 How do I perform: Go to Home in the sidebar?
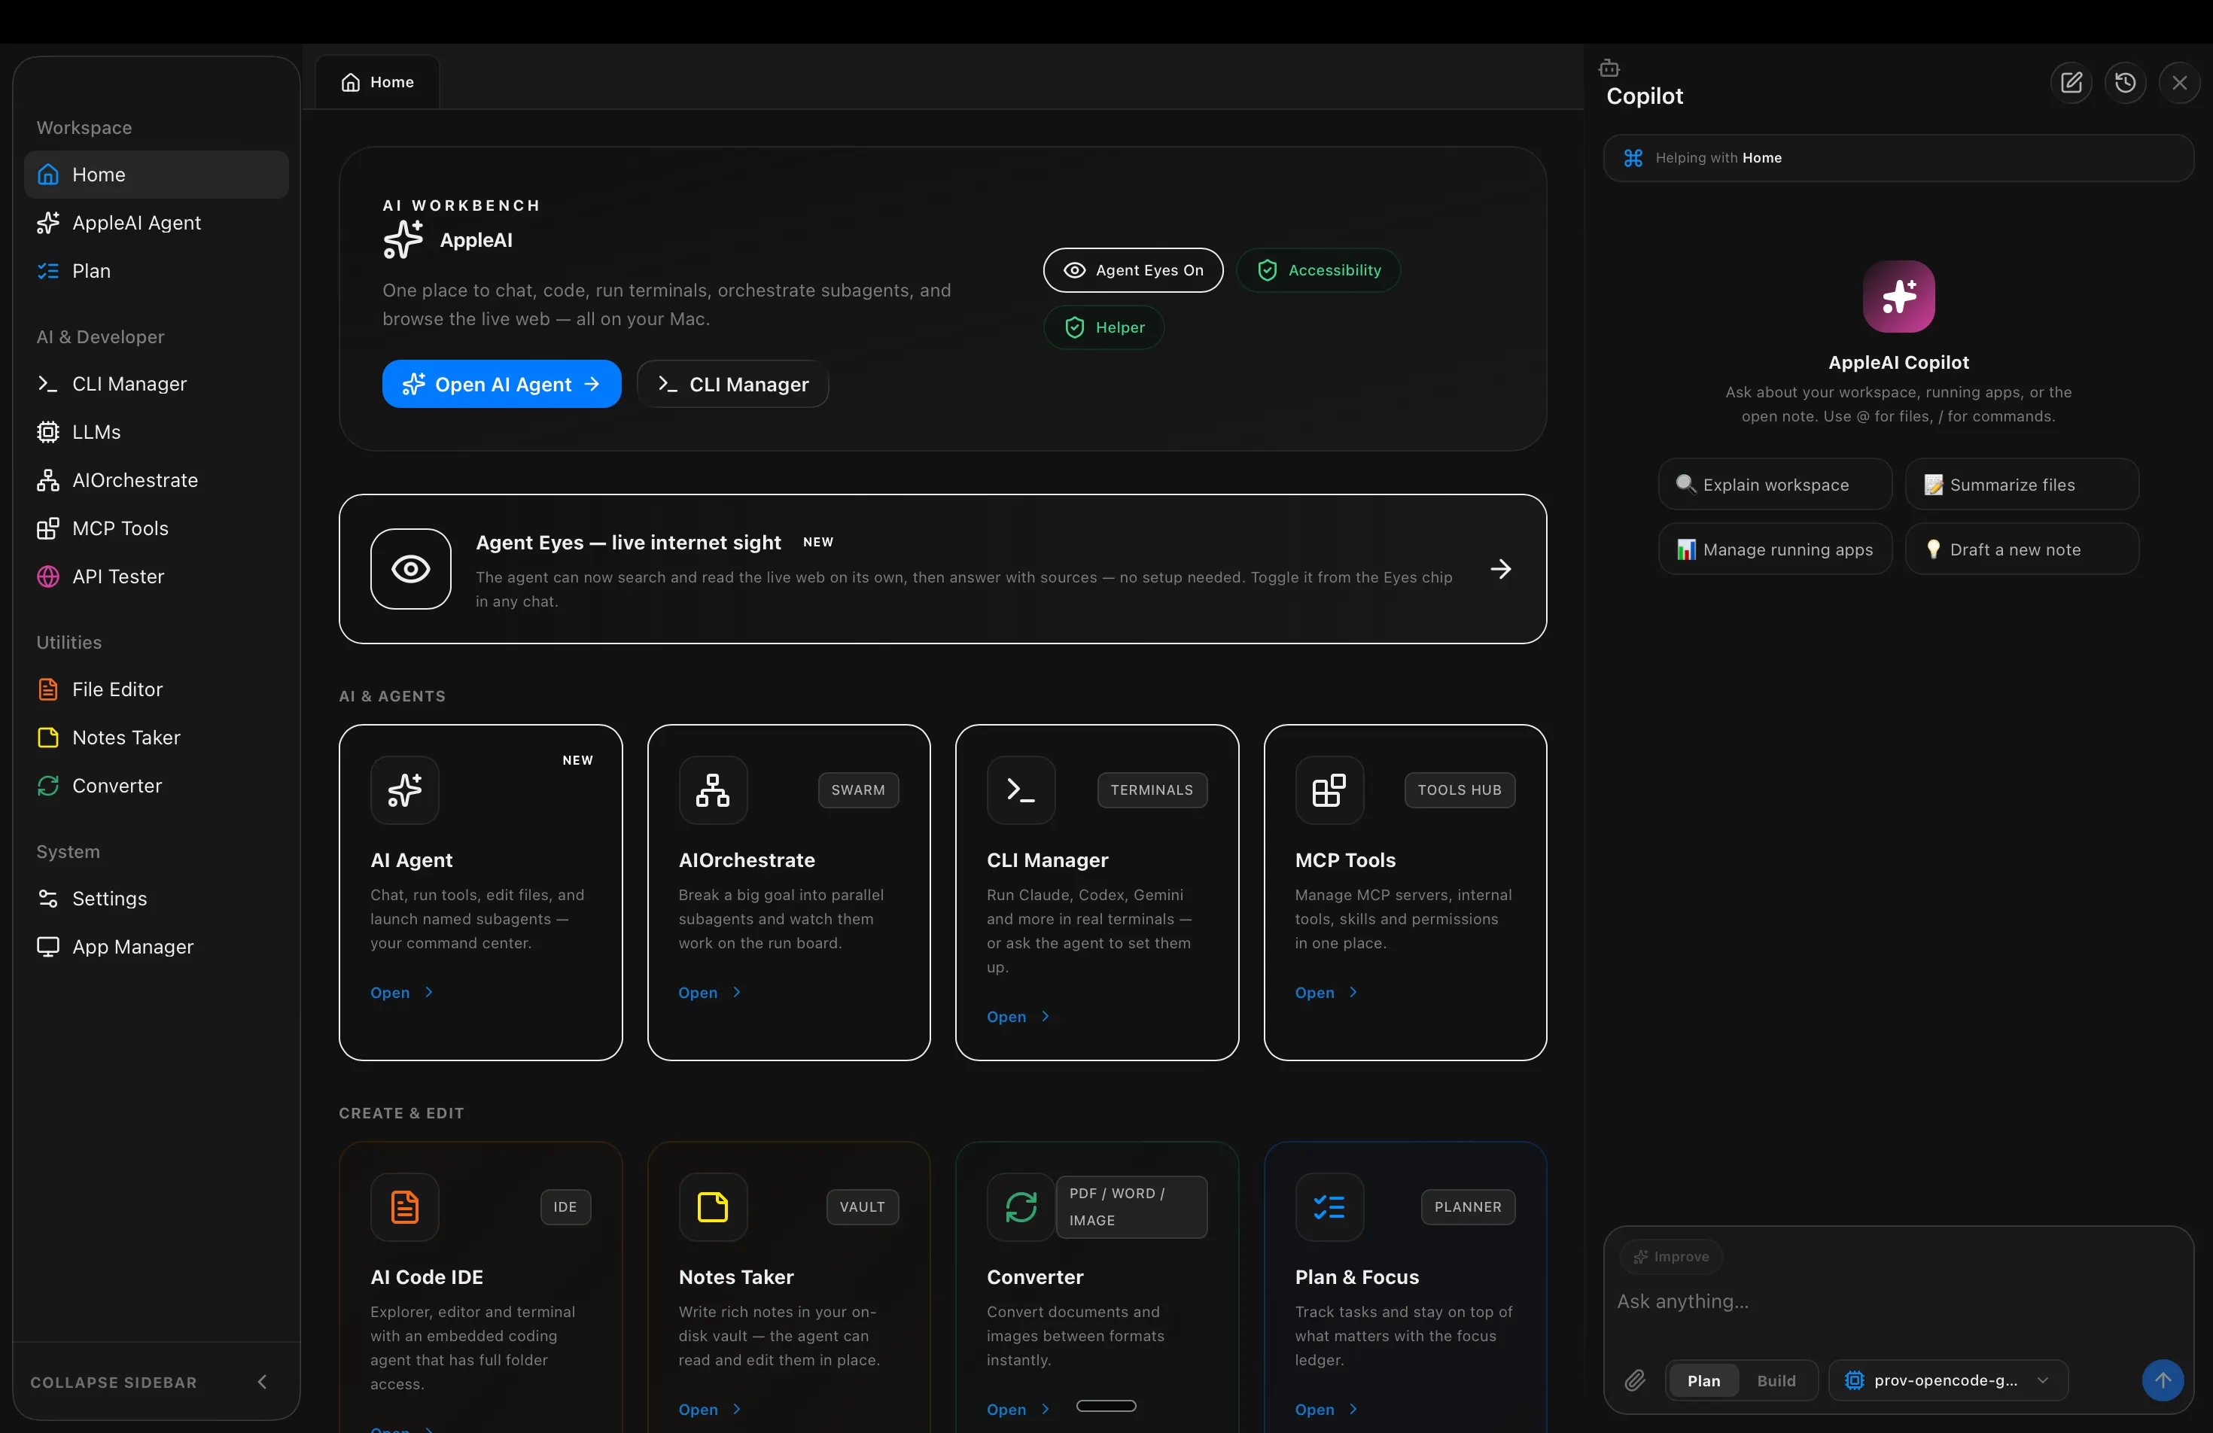coord(157,175)
